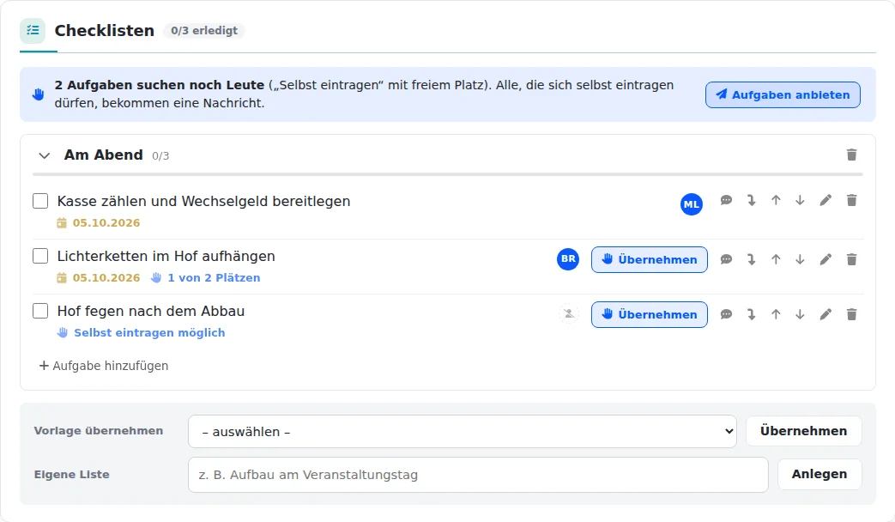The height and width of the screenshot is (522, 895).
Task: Click the '0/3 erledigt' badge
Action: [x=203, y=30]
